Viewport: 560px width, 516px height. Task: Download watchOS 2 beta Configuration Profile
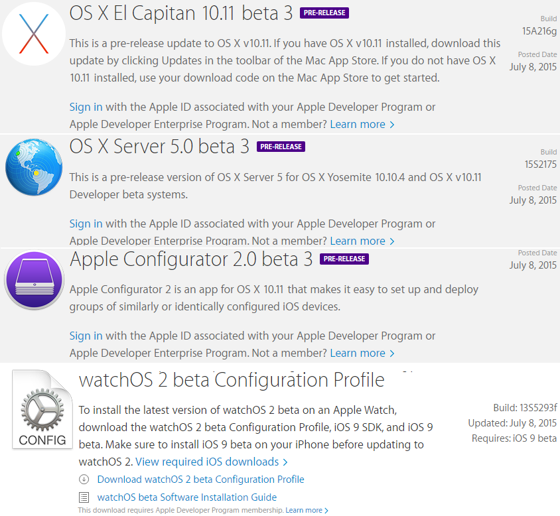[x=201, y=480]
